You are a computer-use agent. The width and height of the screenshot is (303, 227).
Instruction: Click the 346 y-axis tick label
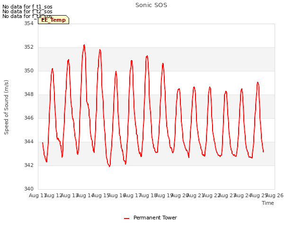point(28,118)
